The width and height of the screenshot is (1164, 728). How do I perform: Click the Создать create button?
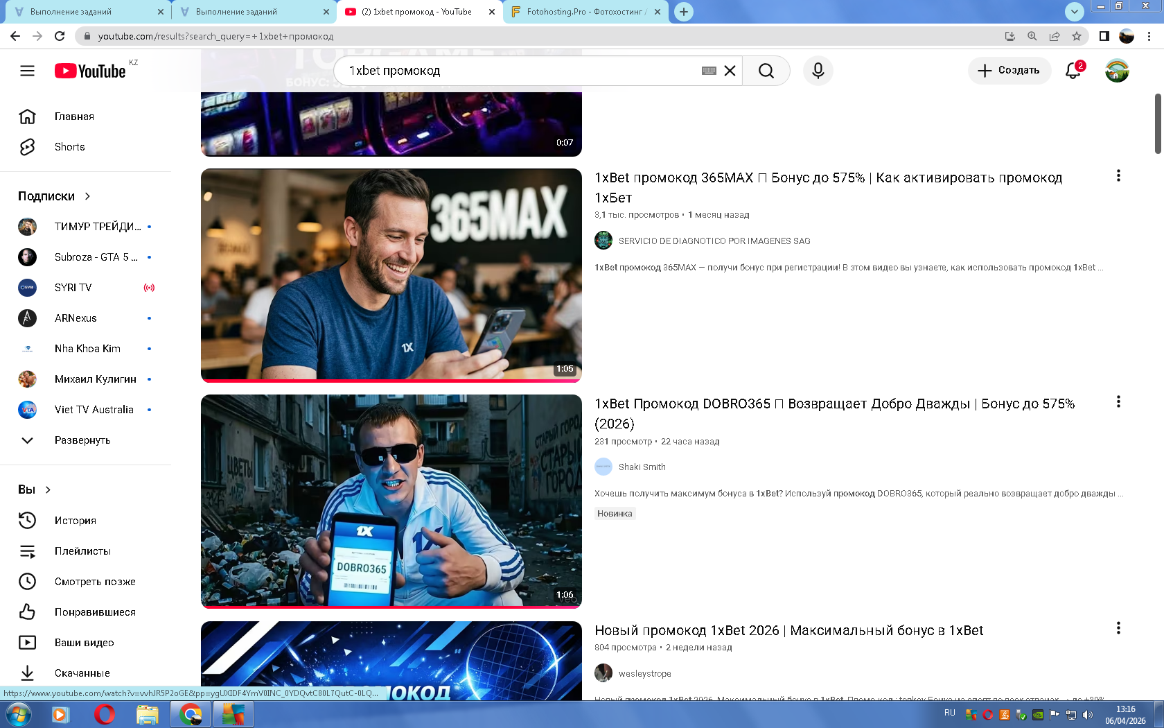point(1009,71)
